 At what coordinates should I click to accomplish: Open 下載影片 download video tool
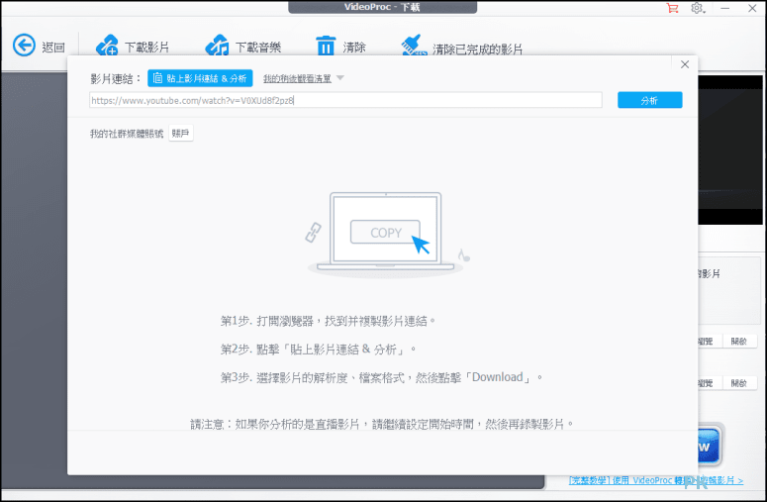pyautogui.click(x=132, y=47)
